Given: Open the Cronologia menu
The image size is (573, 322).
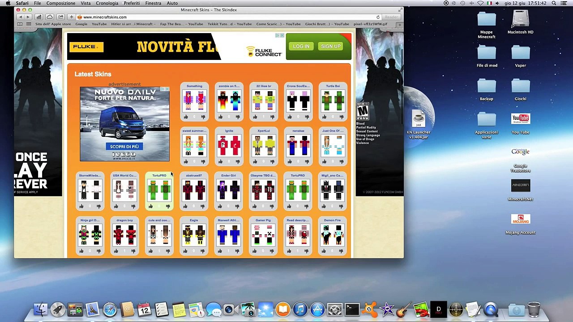Looking at the screenshot, I should (x=107, y=3).
